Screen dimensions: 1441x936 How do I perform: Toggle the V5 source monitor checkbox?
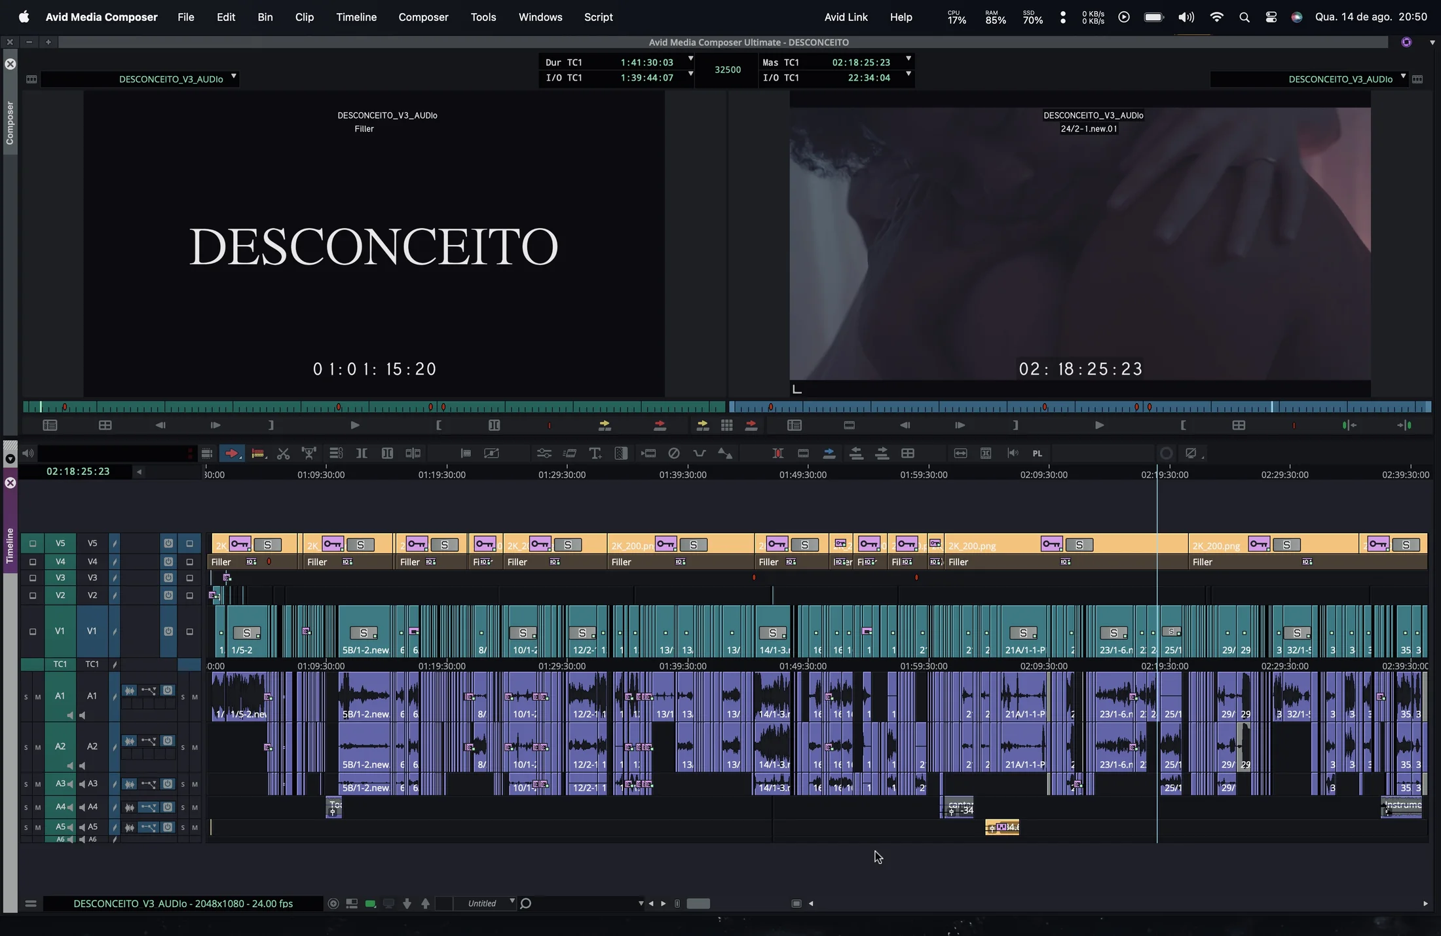point(32,544)
